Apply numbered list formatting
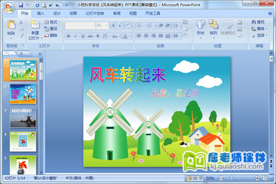 [x=151, y=26]
